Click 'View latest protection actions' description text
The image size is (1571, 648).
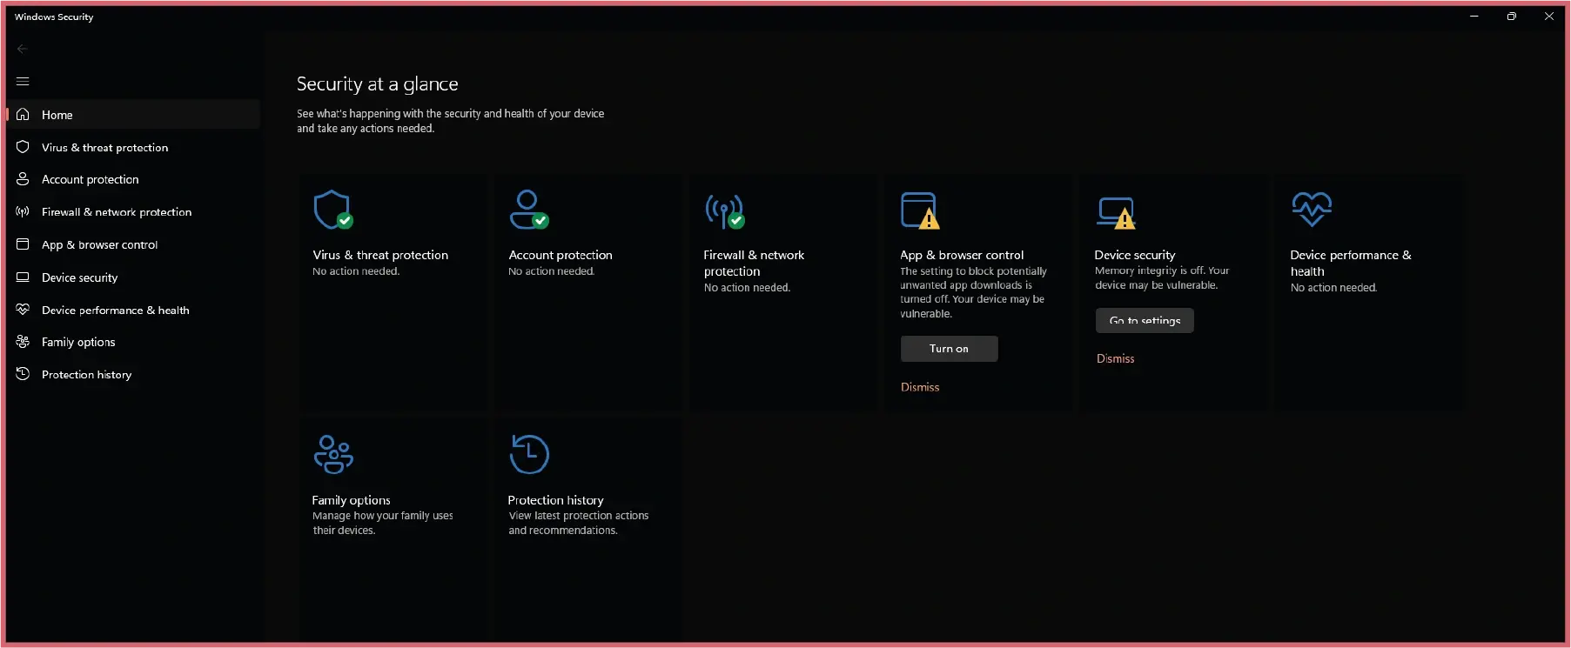click(579, 523)
